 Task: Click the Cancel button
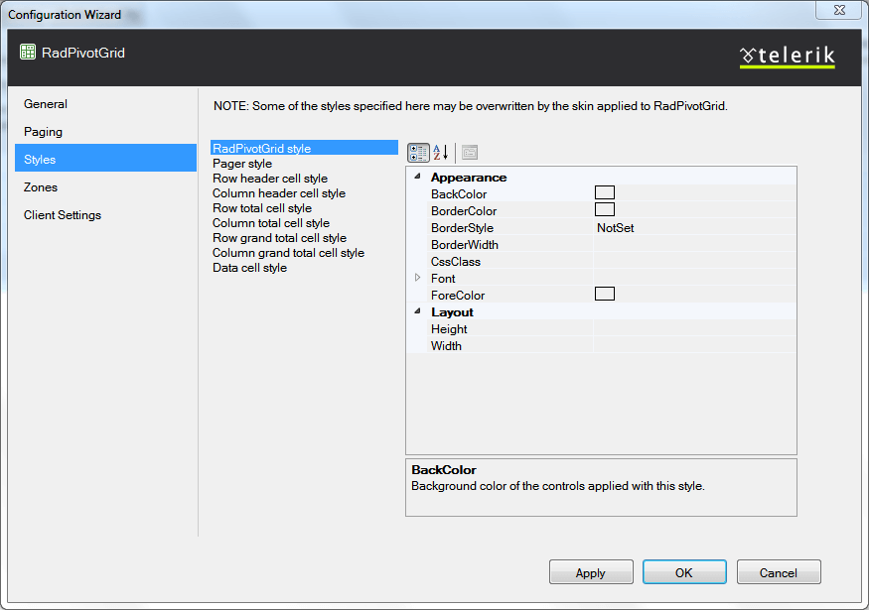tap(778, 572)
